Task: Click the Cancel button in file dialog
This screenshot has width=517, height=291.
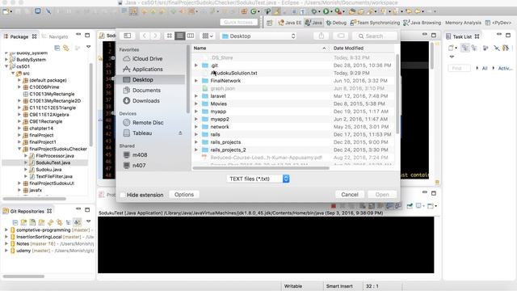Action: [350, 195]
